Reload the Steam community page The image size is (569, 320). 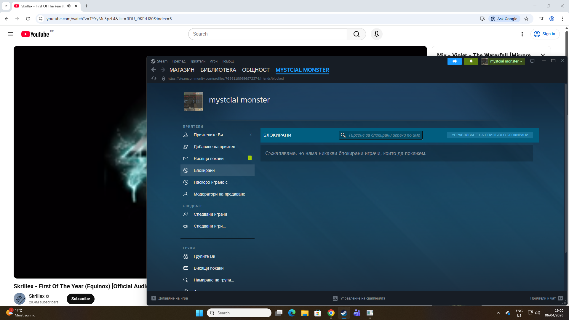coord(154,79)
